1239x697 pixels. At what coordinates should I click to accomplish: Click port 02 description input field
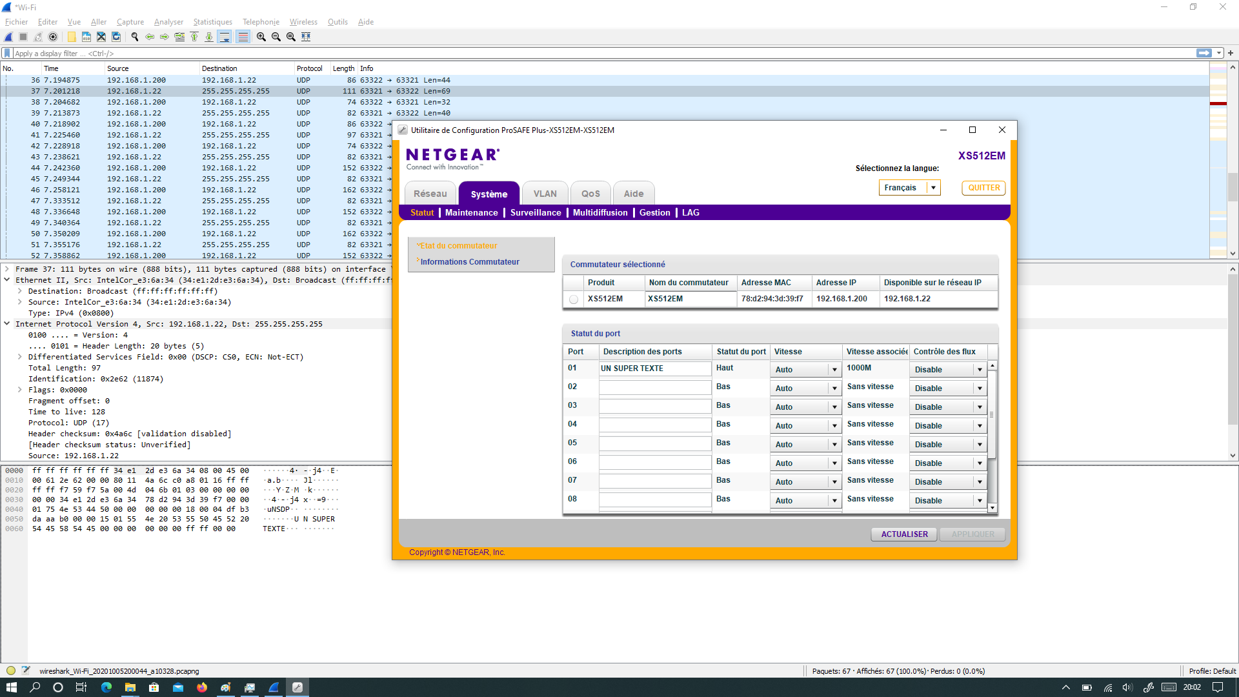click(654, 387)
